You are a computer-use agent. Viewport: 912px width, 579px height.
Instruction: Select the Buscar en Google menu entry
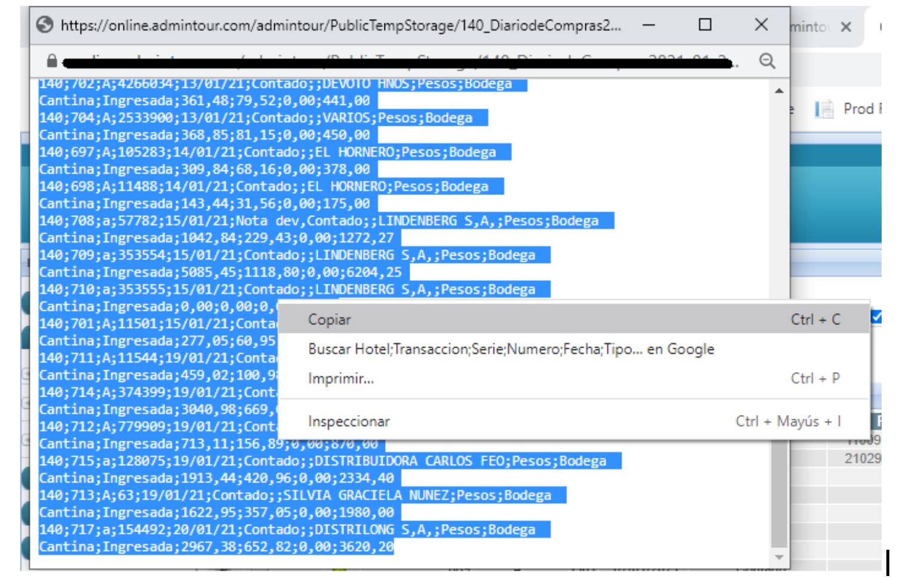tap(510, 349)
